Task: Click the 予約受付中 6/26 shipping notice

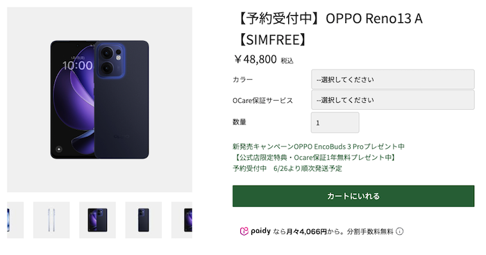Action: pos(287,168)
